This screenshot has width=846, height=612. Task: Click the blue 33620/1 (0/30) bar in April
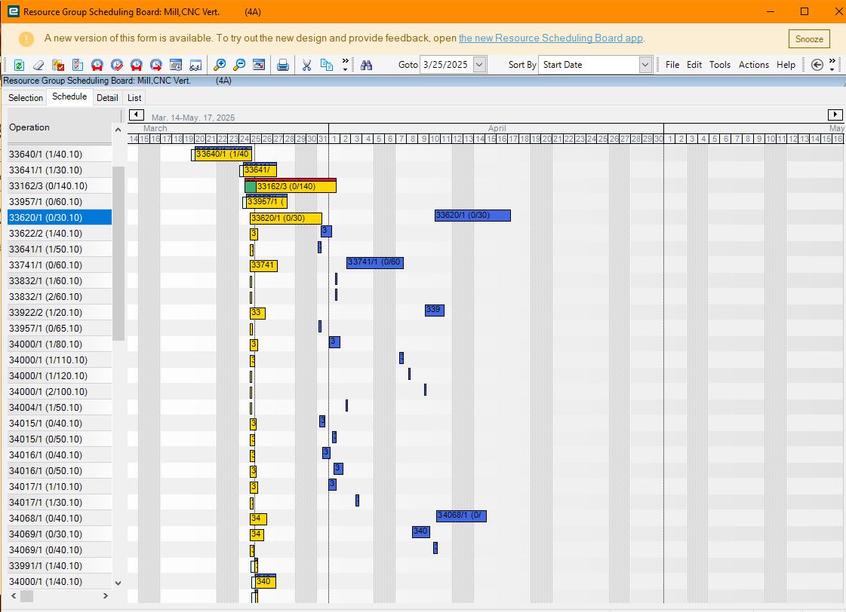point(472,216)
